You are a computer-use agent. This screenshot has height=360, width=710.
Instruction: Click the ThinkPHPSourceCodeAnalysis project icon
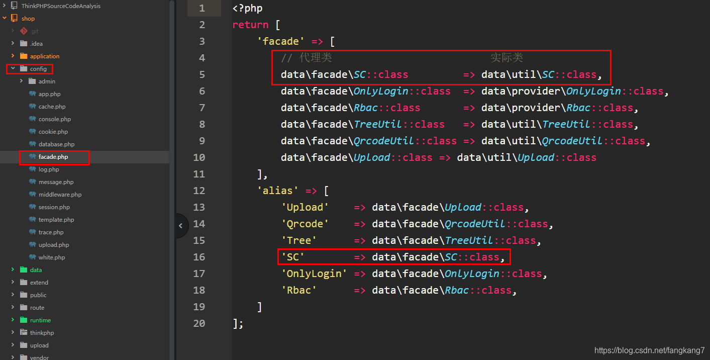pos(14,6)
